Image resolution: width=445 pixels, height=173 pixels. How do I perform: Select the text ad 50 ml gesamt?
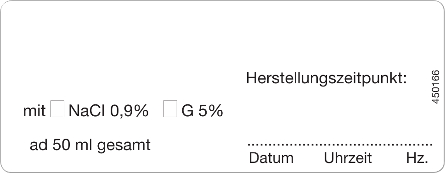[x=90, y=145]
